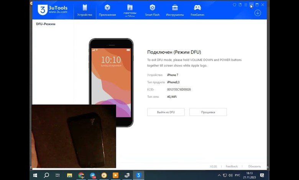Switch to Smart Flash tab
299x180 pixels.
(152, 10)
